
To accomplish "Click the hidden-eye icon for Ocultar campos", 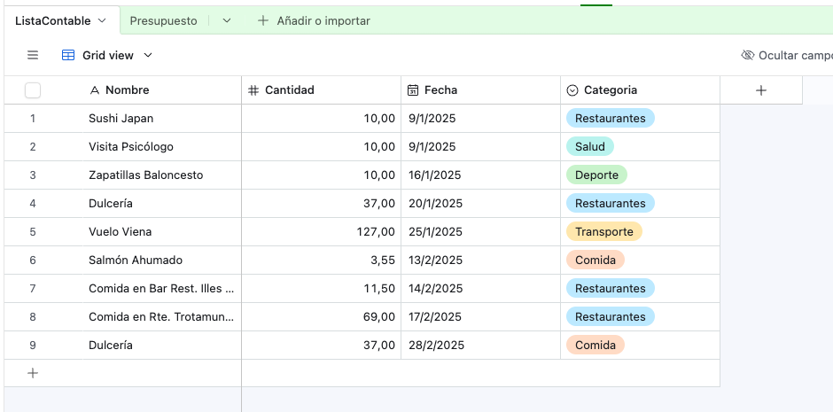I will click(x=747, y=55).
